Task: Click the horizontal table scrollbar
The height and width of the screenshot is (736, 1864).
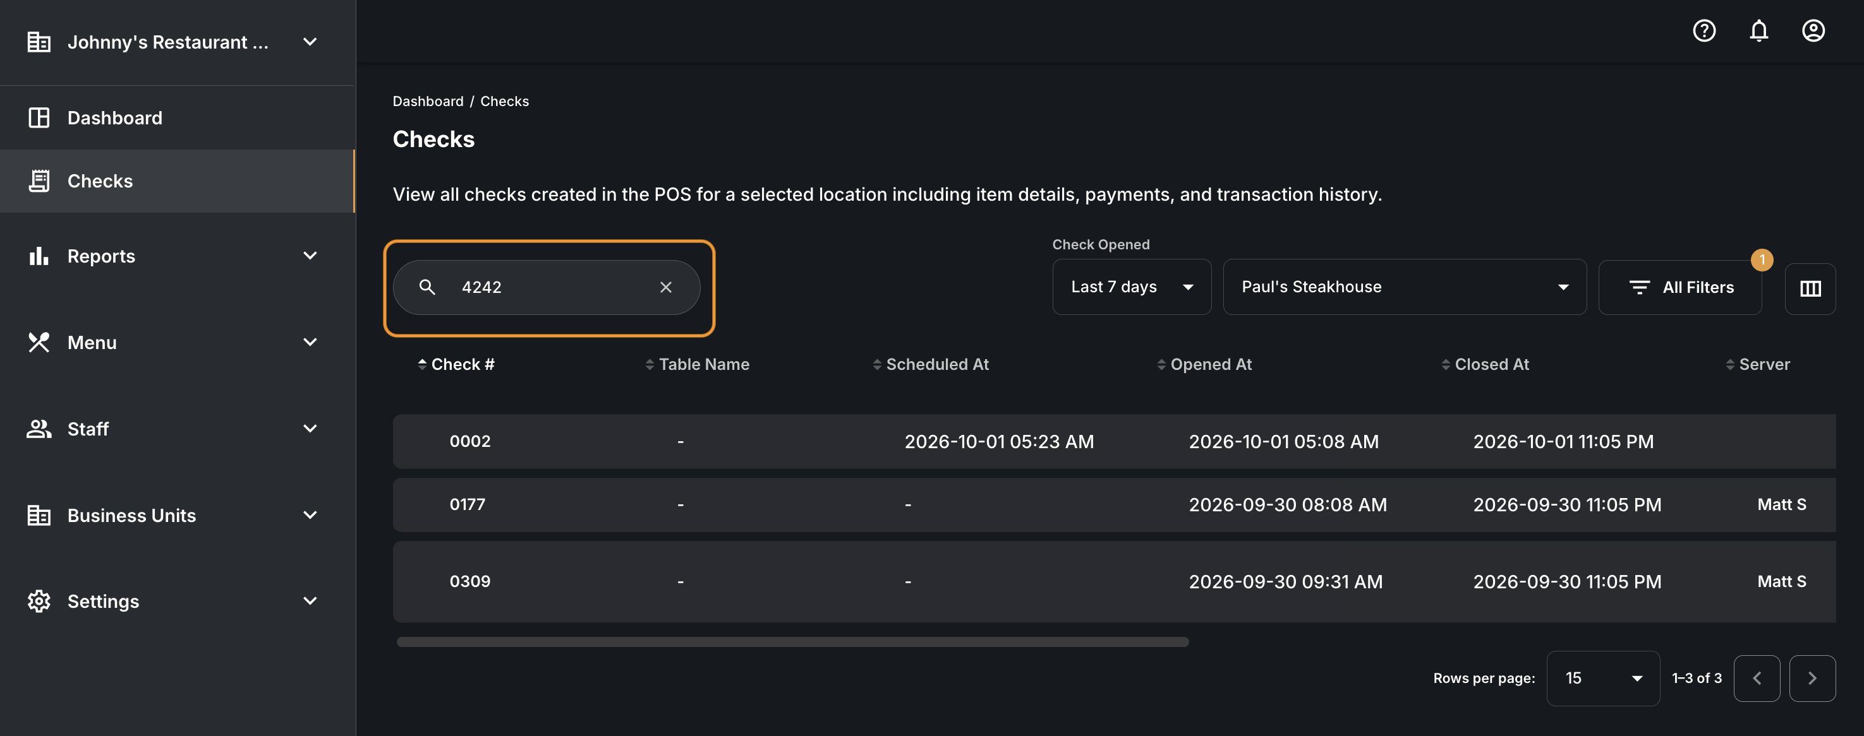Action: 792,642
